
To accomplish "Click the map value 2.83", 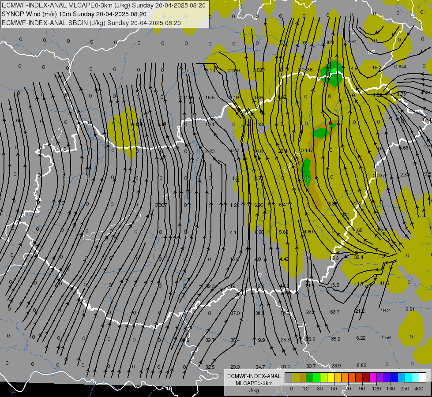I will tap(405, 175).
